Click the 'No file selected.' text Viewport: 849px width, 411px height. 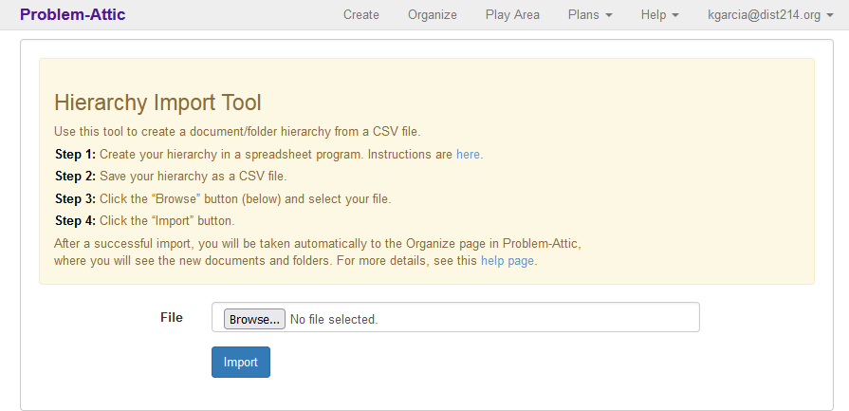(334, 320)
